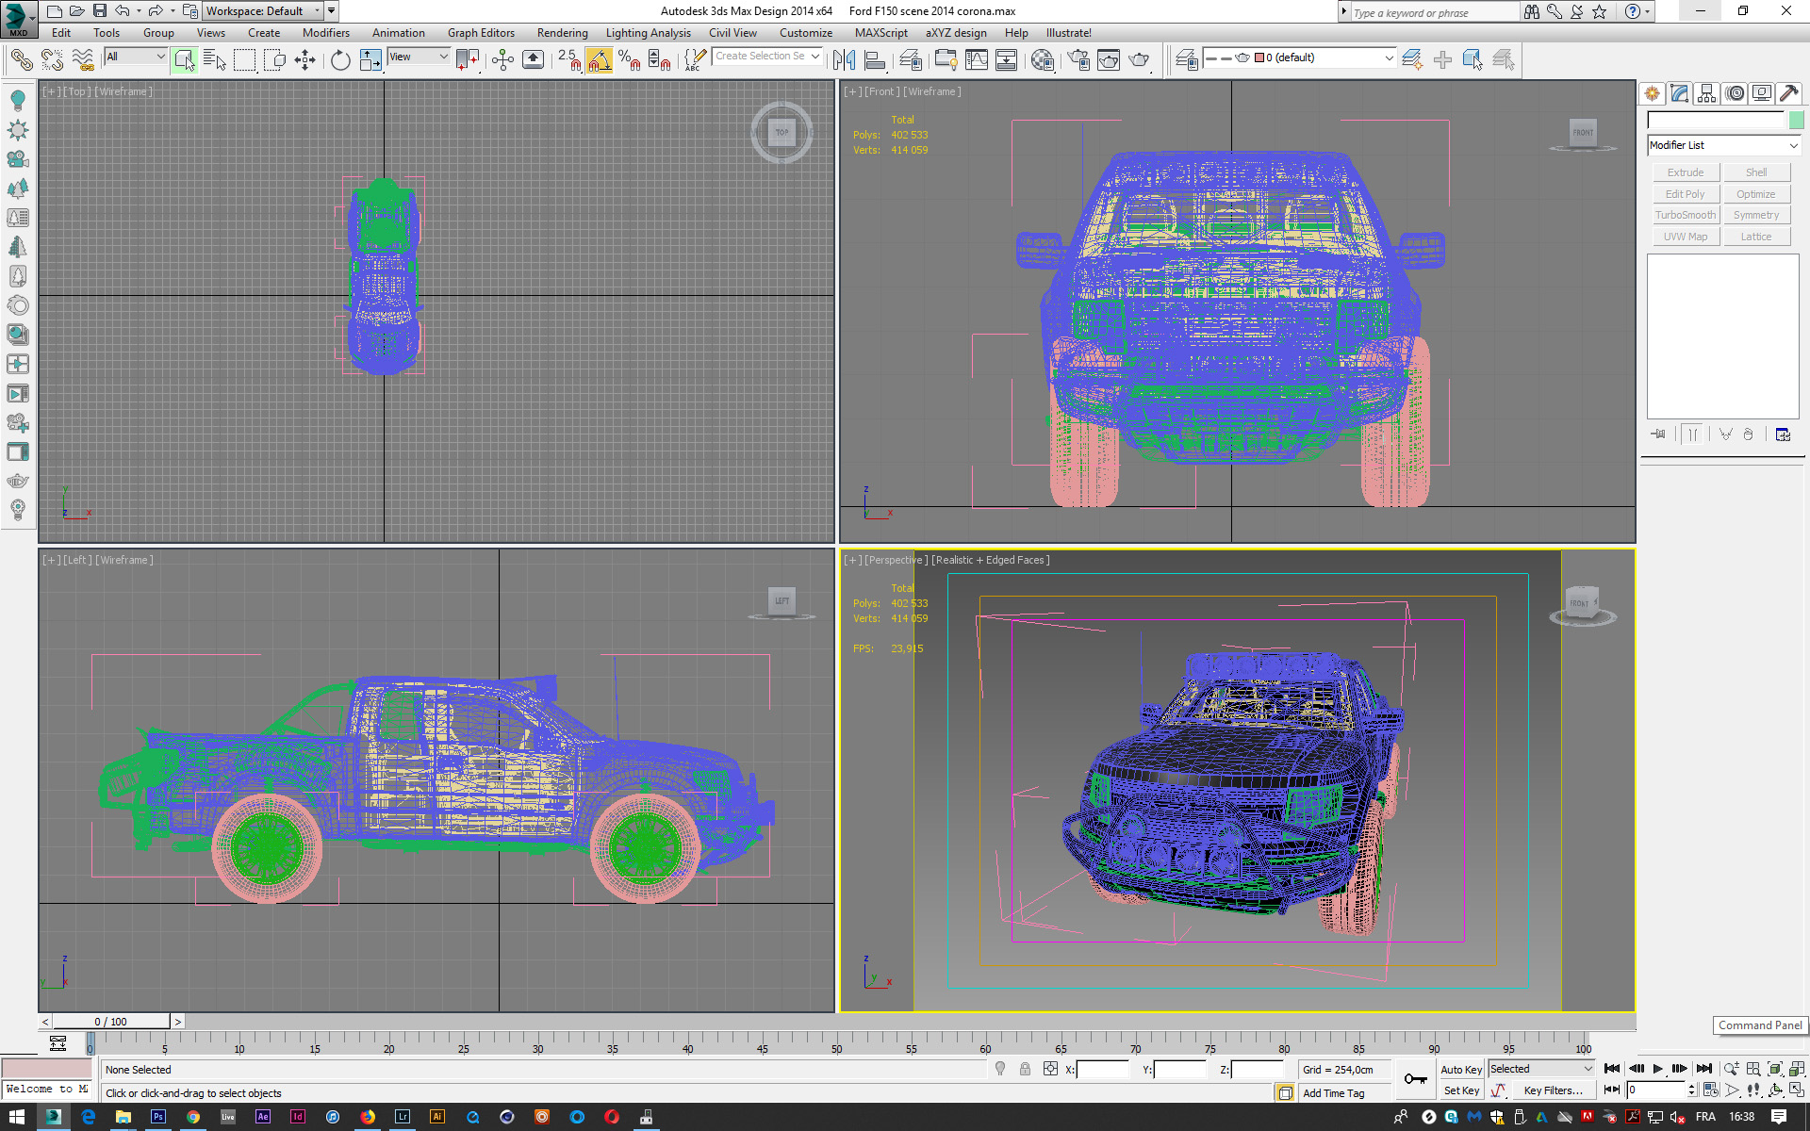Click Go to End frame button
The width and height of the screenshot is (1810, 1131).
tap(1703, 1069)
